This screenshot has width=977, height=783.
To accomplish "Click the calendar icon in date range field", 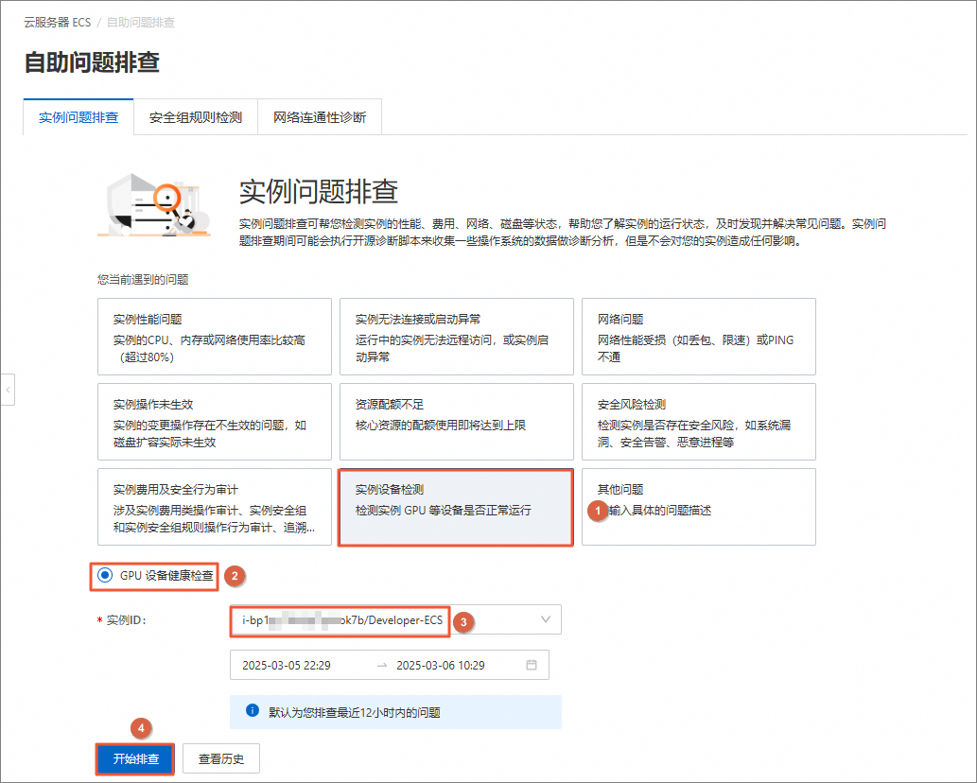I will tap(531, 665).
